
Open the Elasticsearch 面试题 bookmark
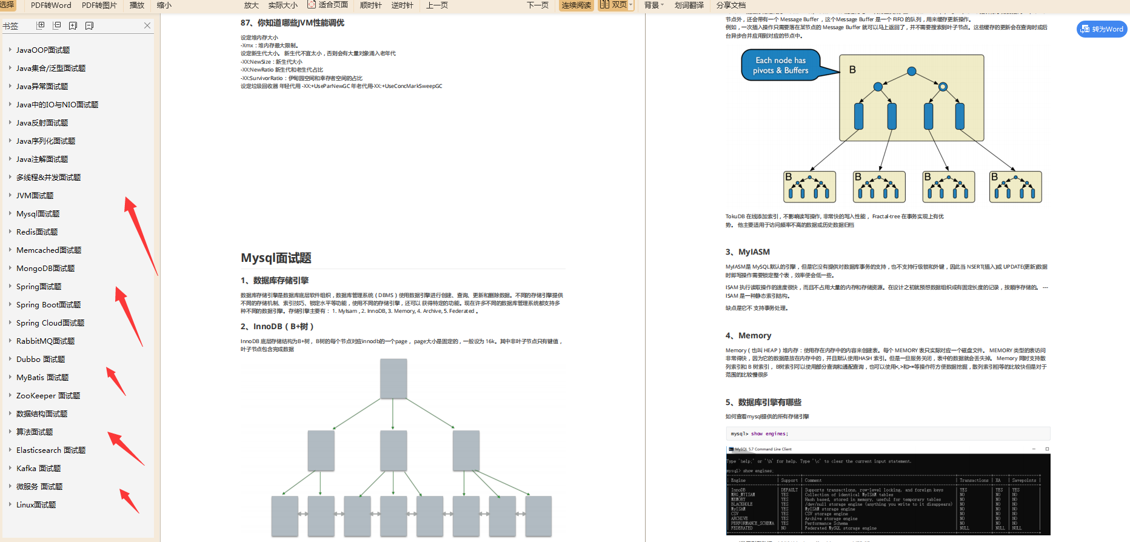pos(51,450)
